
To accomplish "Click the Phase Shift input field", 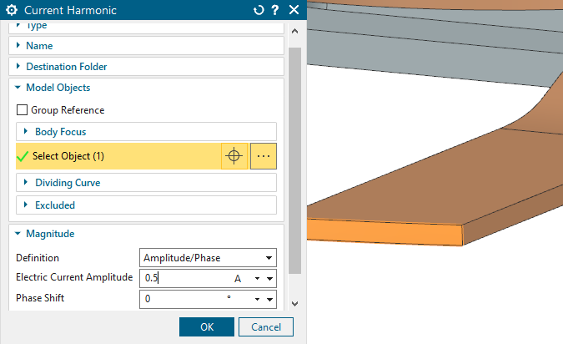I will pos(183,299).
